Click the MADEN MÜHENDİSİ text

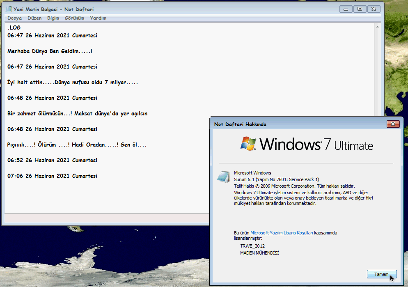pos(259,253)
